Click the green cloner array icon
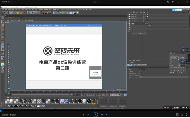This screenshot has width=190, height=118. 64,13
